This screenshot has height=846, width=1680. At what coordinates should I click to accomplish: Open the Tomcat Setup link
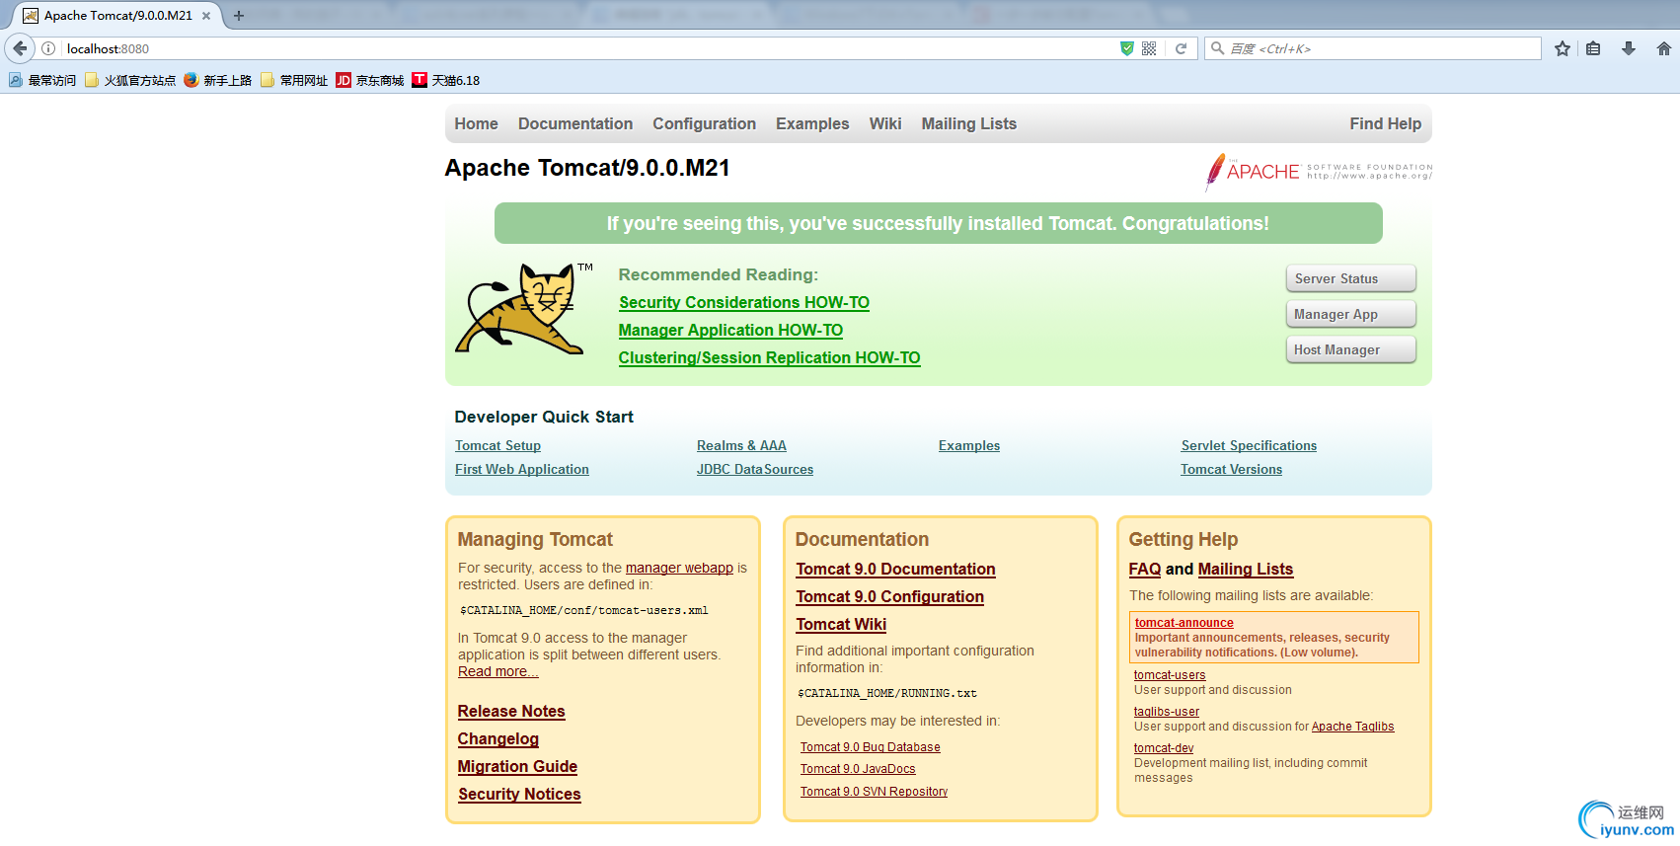[497, 446]
